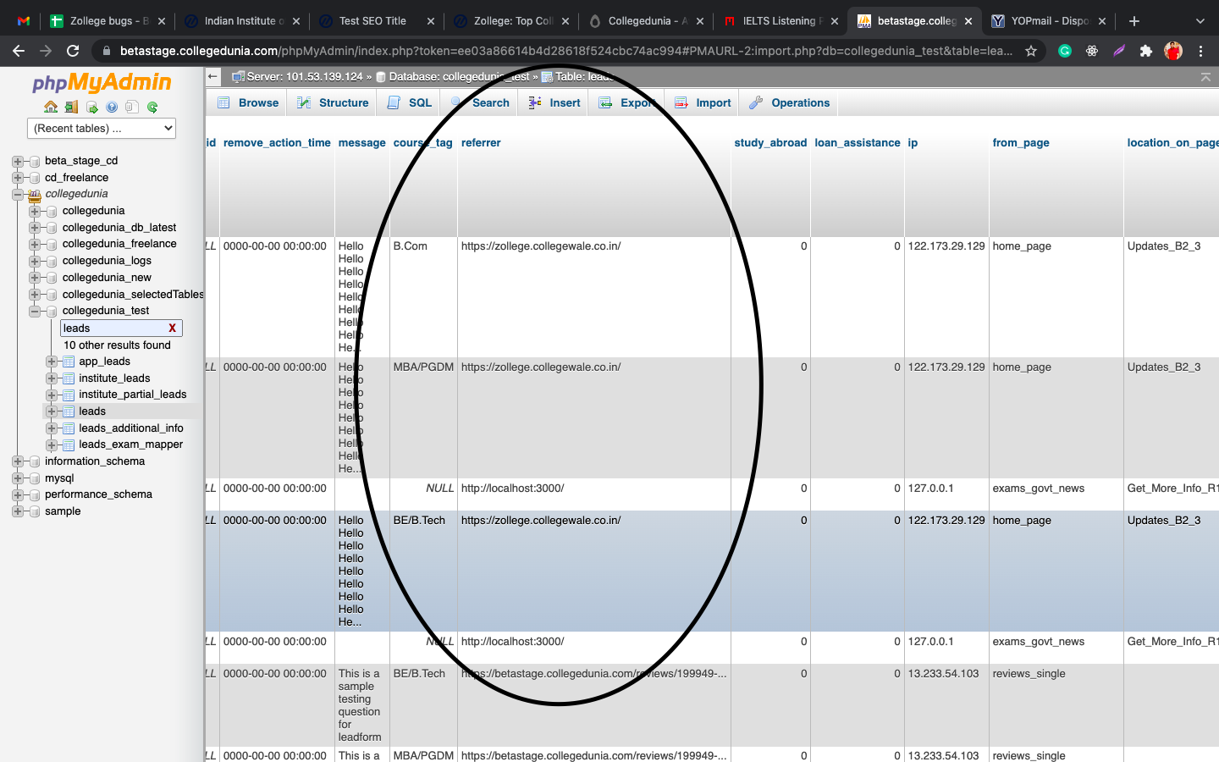
Task: Click the documentation pages icon
Action: point(132,107)
